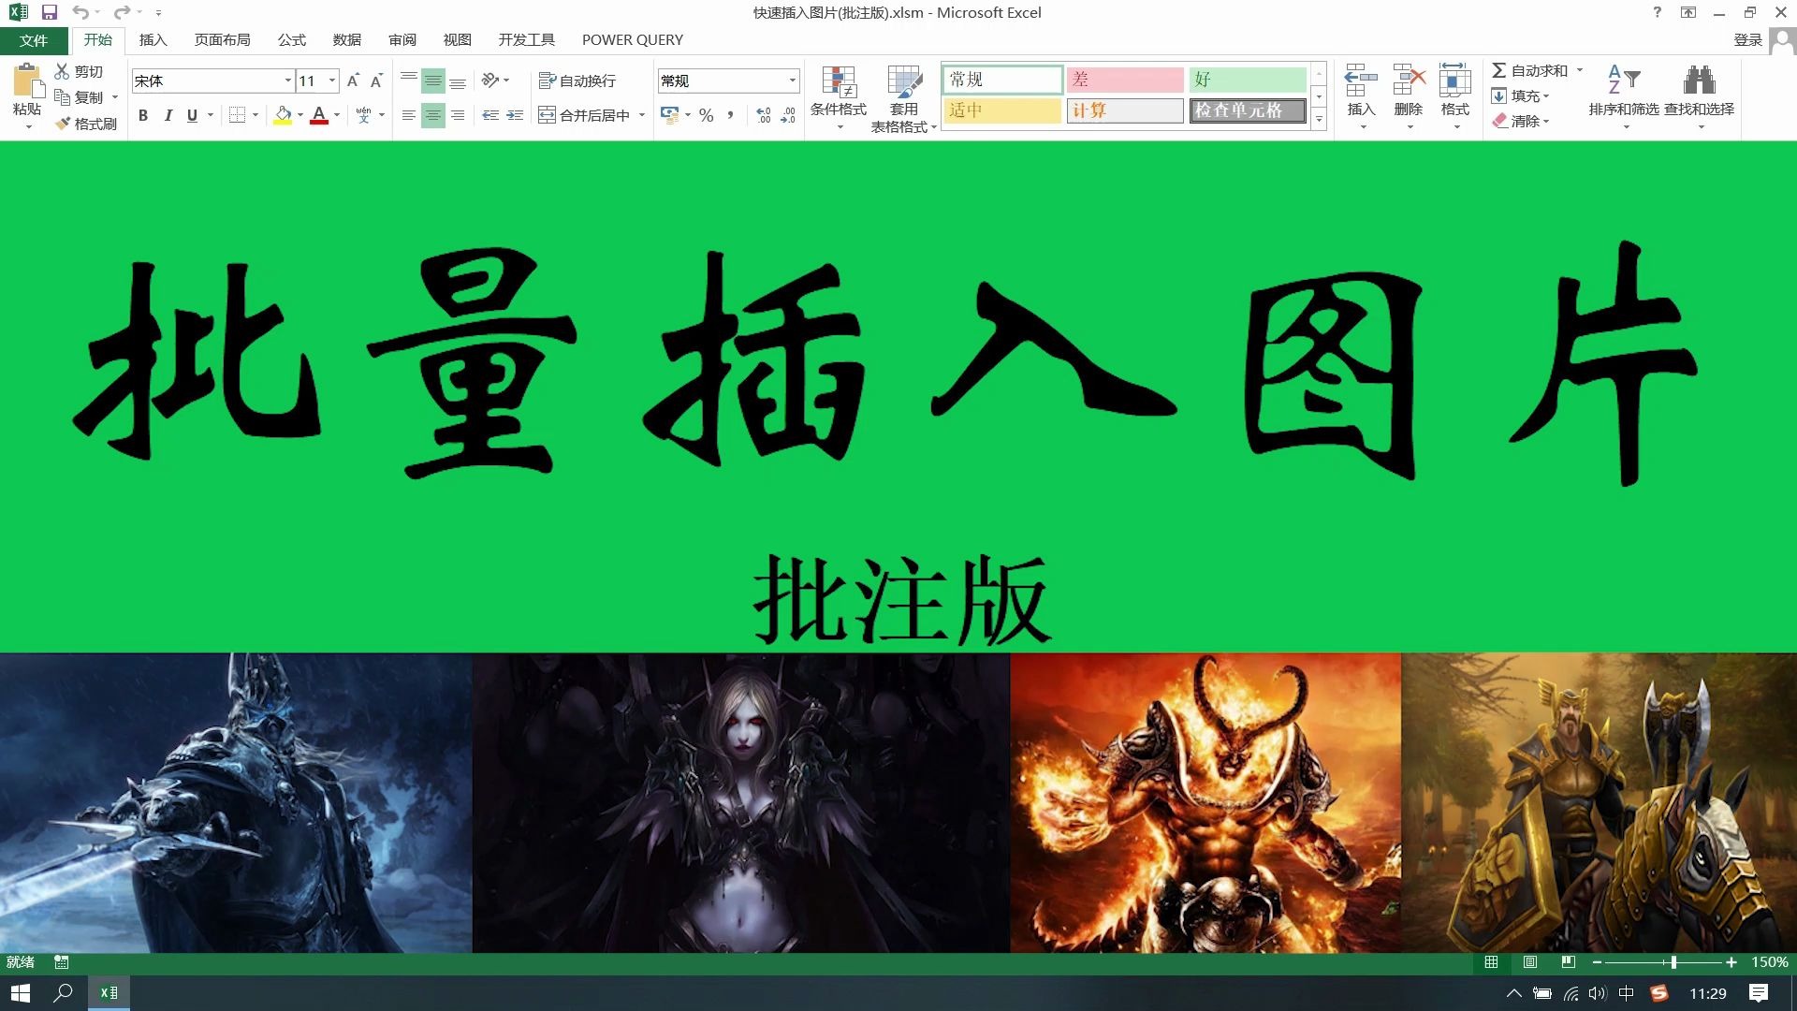Apply the Good (好) cell style
Viewport: 1797px width, 1011px height.
[1248, 80]
